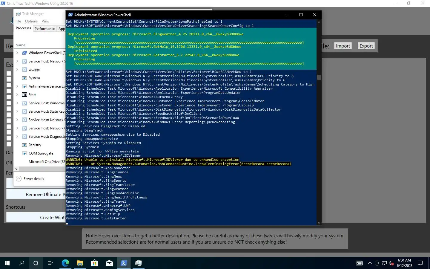Show hidden tray icons chevron

pos(370,263)
